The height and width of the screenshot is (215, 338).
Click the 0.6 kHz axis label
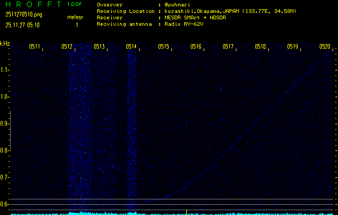[3, 204]
